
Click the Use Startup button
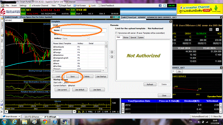click(101, 77)
